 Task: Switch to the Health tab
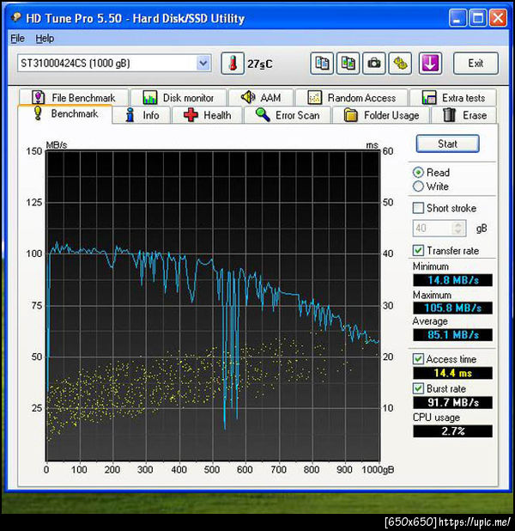coord(208,115)
